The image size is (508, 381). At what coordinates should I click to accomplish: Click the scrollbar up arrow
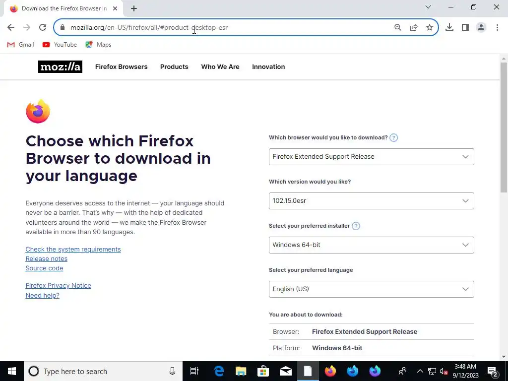504,59
